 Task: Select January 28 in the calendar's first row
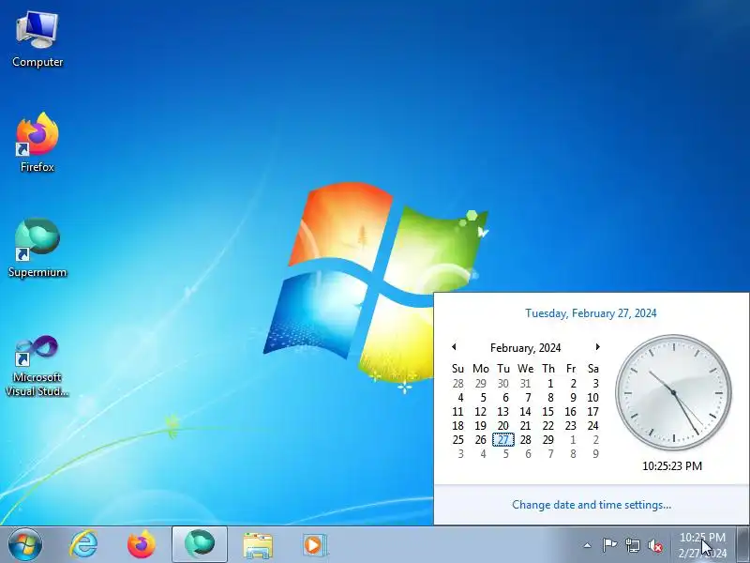(457, 384)
